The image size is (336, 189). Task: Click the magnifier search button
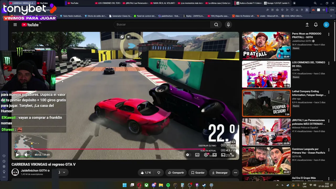pyautogui.click(x=216, y=24)
